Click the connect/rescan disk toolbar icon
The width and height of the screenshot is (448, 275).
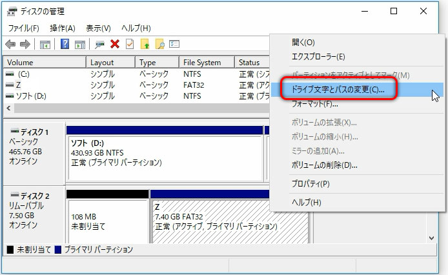tap(99, 45)
